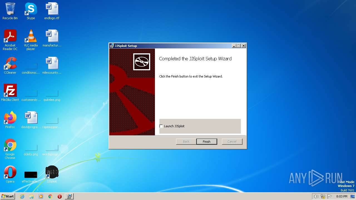Select the VLC media player shortcut
This screenshot has height=200, width=356.
(x=31, y=40)
